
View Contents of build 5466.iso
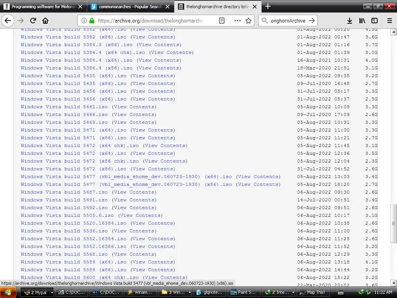pyautogui.click(x=134, y=114)
